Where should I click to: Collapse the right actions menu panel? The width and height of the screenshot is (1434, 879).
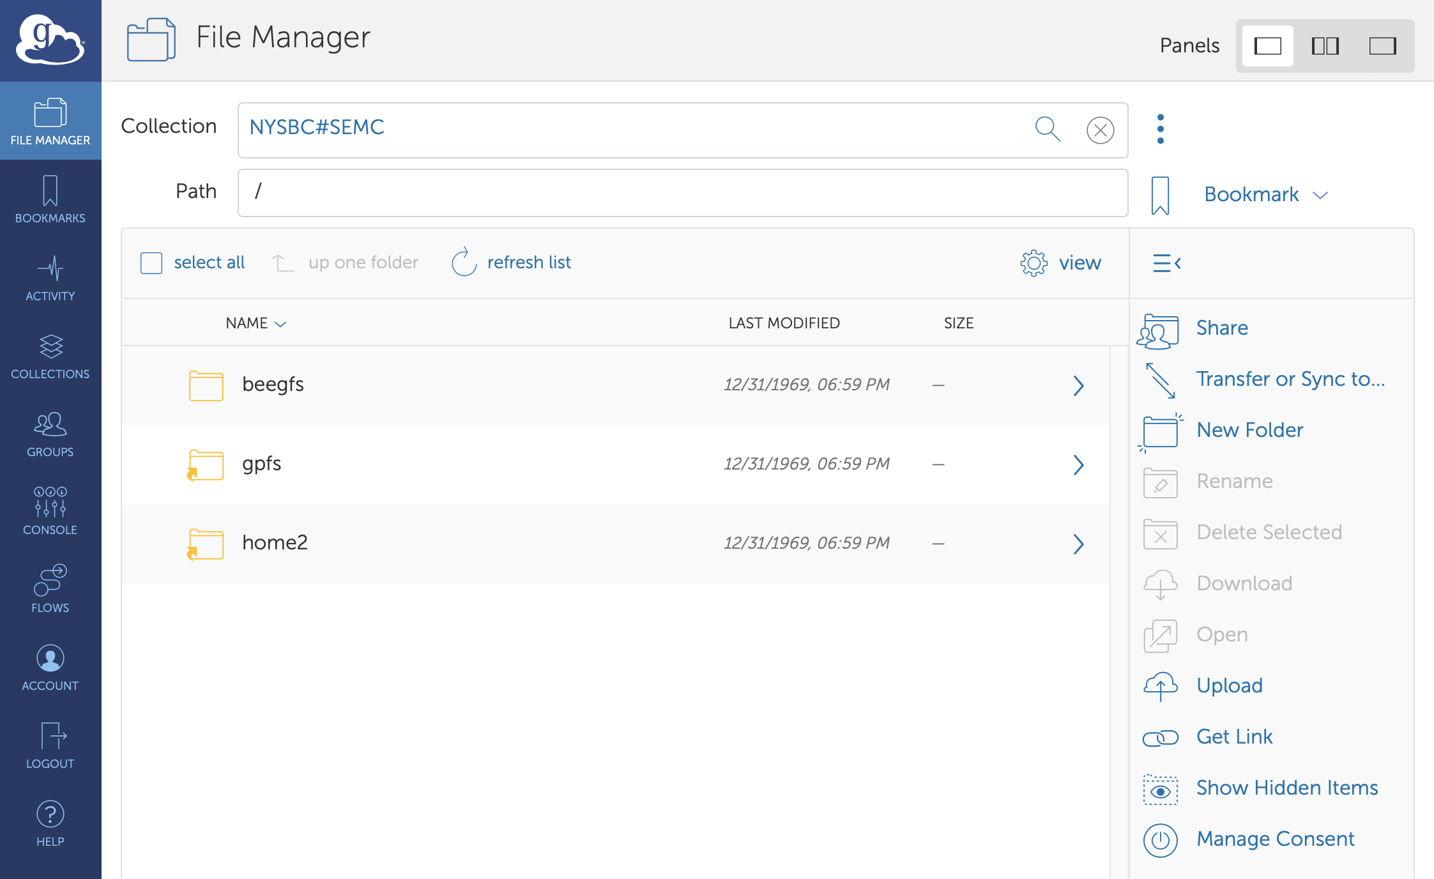click(1166, 263)
